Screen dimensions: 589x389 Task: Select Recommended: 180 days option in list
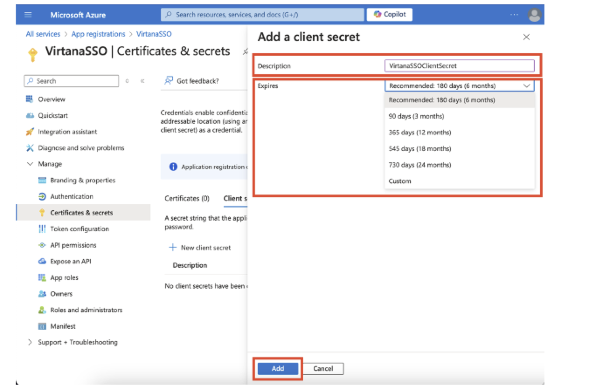click(459, 100)
